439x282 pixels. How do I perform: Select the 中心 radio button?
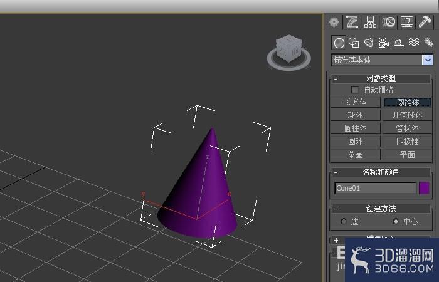396,222
